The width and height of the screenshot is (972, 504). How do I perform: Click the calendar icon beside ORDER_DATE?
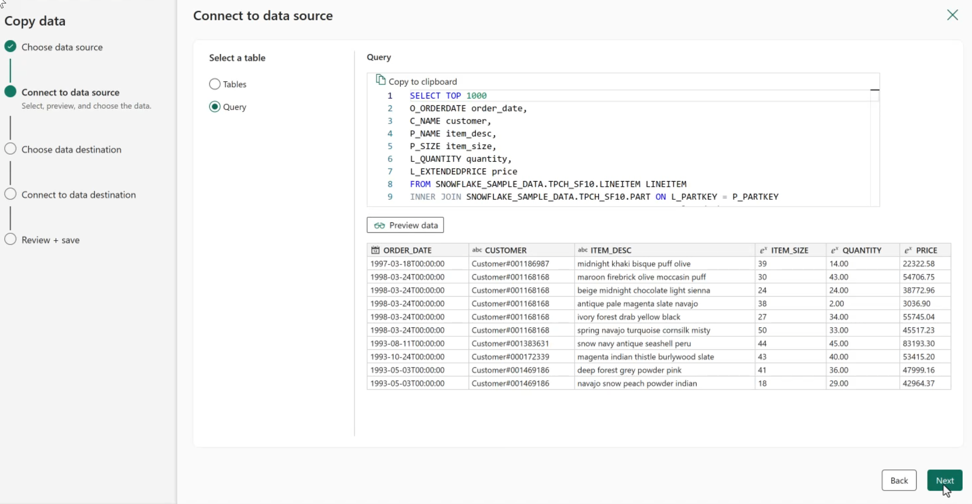click(x=375, y=250)
